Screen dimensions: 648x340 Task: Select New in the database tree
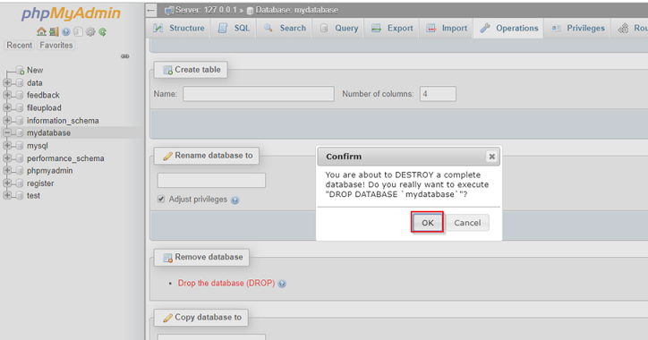click(35, 70)
